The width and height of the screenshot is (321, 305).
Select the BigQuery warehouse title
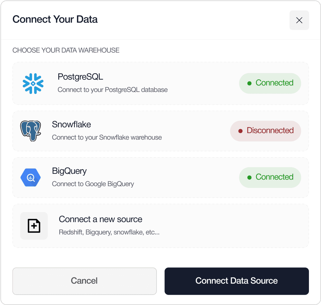tap(69, 171)
